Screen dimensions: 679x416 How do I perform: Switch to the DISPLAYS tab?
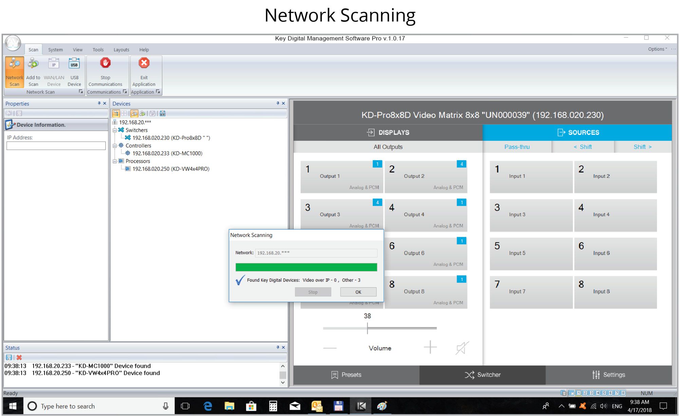tap(388, 133)
